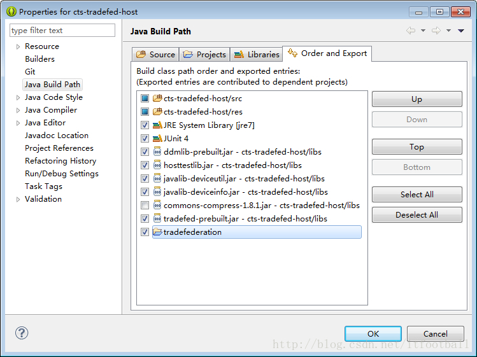Open the Source tab
This screenshot has height=357, width=477.
[155, 55]
